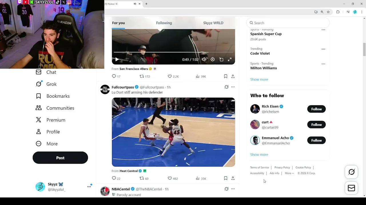The height and width of the screenshot is (205, 366).
Task: Share the Fullcourtpass post
Action: click(x=233, y=179)
